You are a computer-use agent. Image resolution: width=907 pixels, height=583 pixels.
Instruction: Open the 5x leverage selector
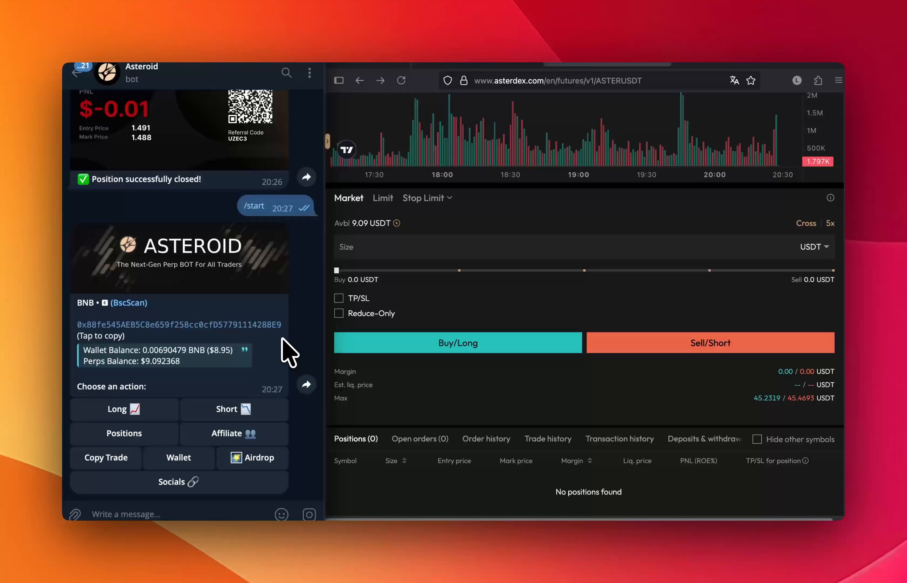[831, 223]
